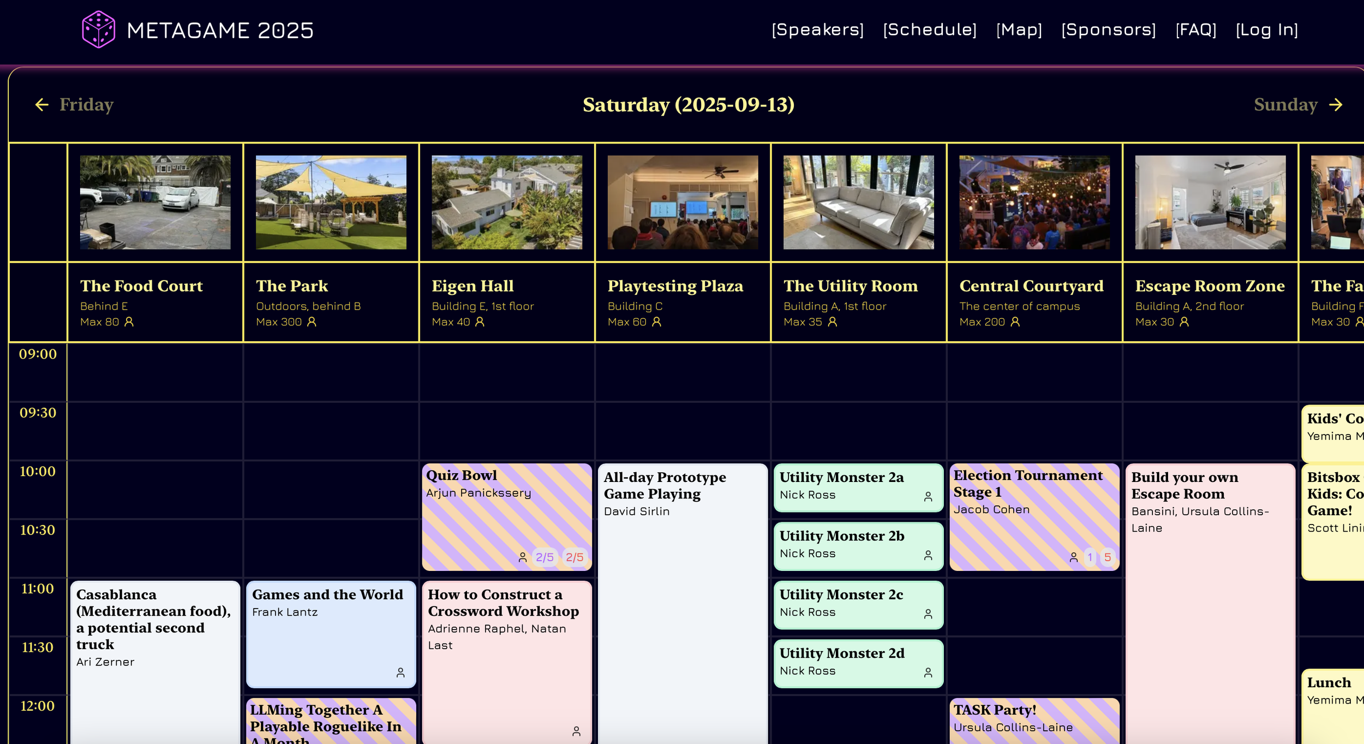This screenshot has width=1364, height=744.
Task: Go to the Map page
Action: (x=1019, y=29)
